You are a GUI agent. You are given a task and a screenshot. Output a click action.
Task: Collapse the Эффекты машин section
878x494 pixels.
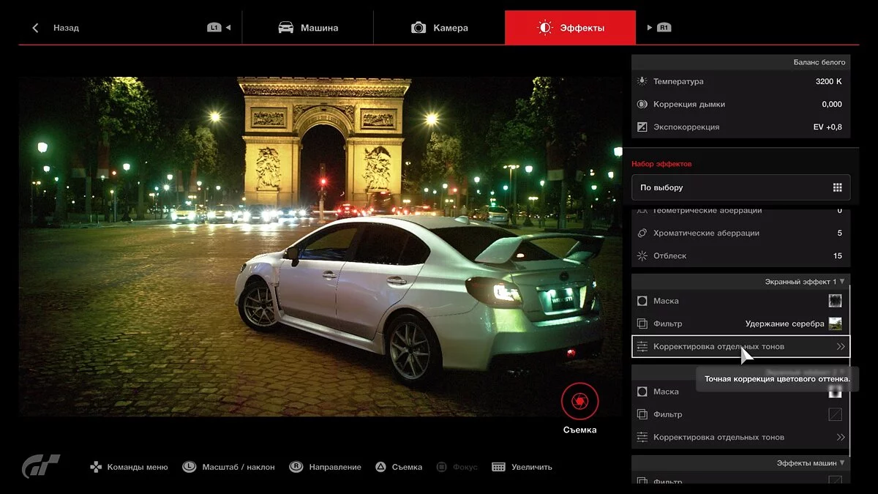[842, 463]
